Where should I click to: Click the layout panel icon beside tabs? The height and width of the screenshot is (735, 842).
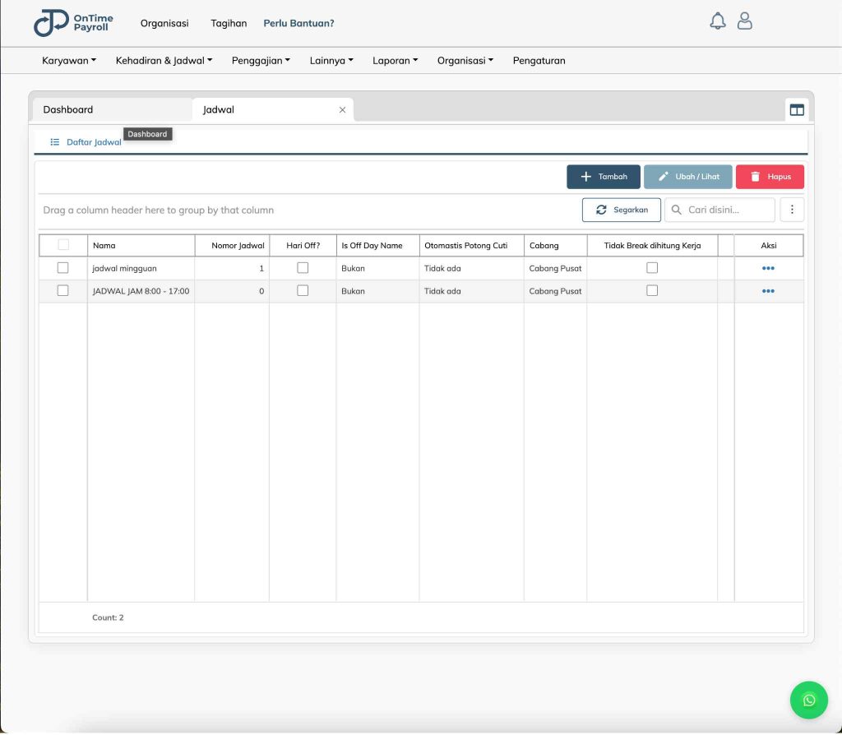pos(796,110)
